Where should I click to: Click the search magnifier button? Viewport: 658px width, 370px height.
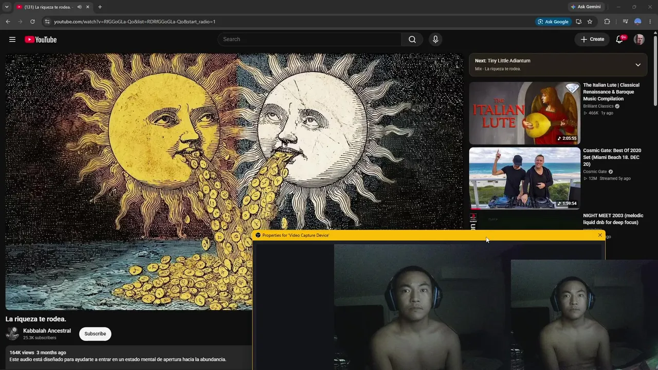(412, 40)
